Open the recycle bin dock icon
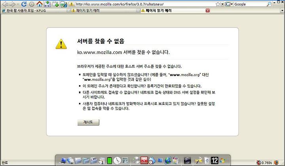Viewport: 285px width, 166px height. pyautogui.click(x=207, y=160)
